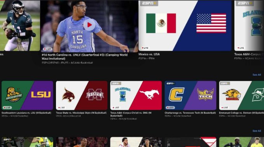Click the #14 North Carolina vs. UNLV title

click(x=84, y=57)
